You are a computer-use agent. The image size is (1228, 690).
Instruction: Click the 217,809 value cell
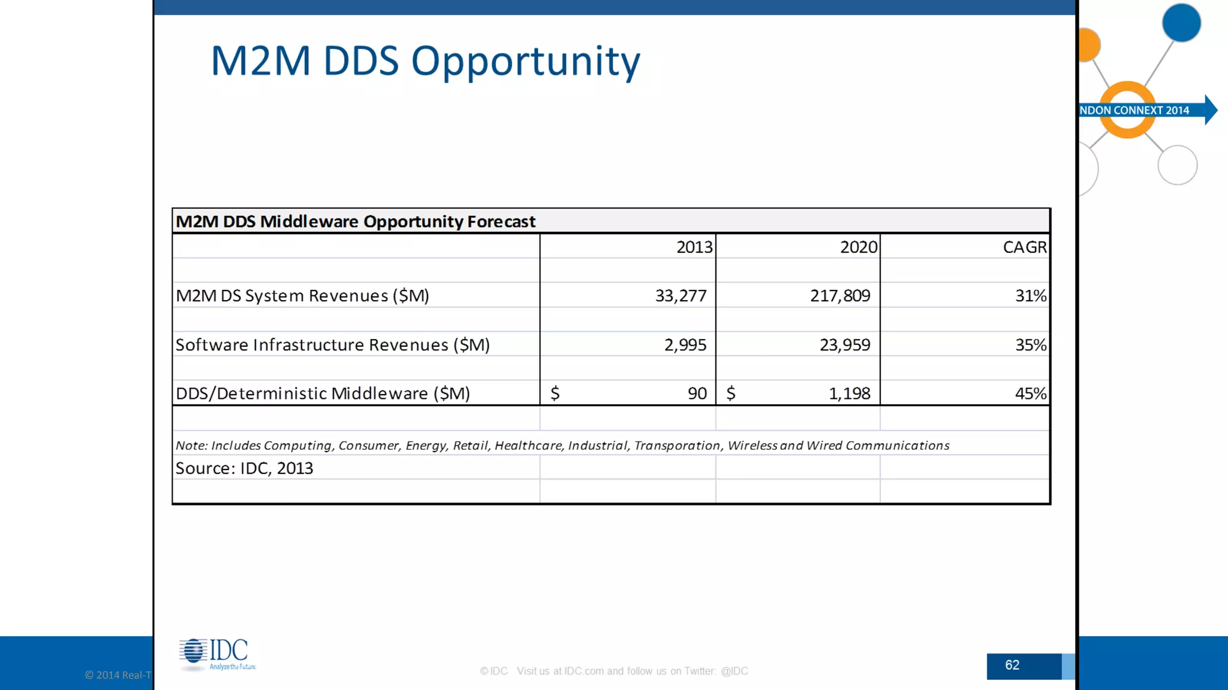coord(839,296)
